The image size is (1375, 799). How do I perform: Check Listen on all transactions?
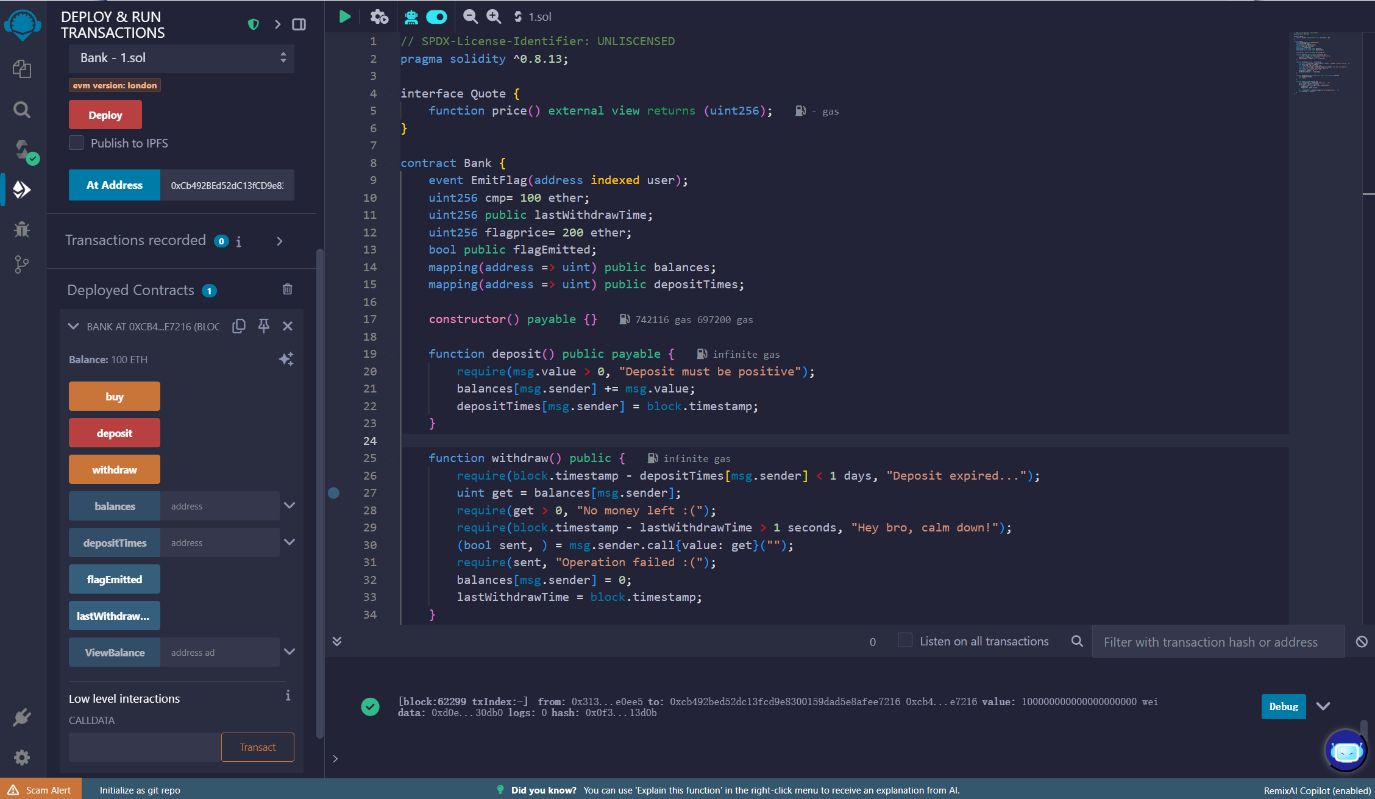click(905, 641)
